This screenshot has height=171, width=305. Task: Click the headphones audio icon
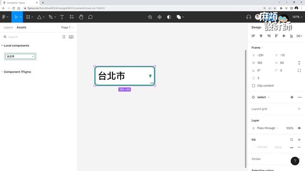point(249,17)
